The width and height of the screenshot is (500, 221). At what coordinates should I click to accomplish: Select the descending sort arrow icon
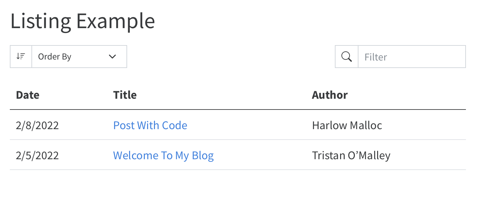point(21,56)
